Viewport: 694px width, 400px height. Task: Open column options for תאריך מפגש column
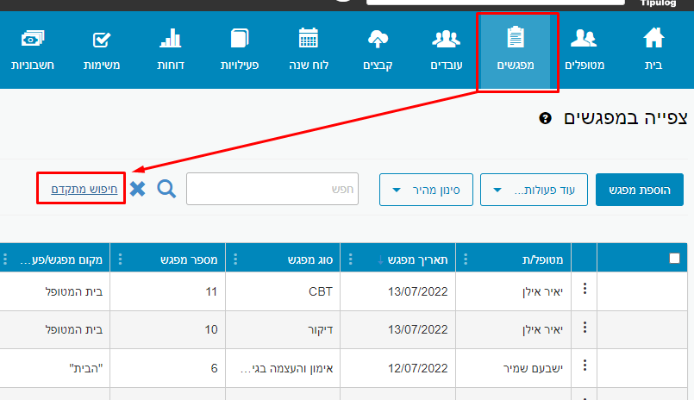pyautogui.click(x=351, y=259)
